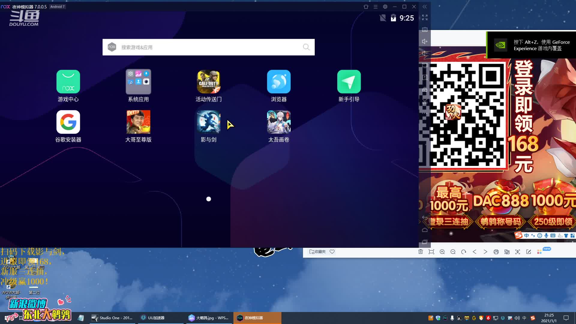Select the home screen page indicator dot
The width and height of the screenshot is (576, 324).
coord(208,199)
